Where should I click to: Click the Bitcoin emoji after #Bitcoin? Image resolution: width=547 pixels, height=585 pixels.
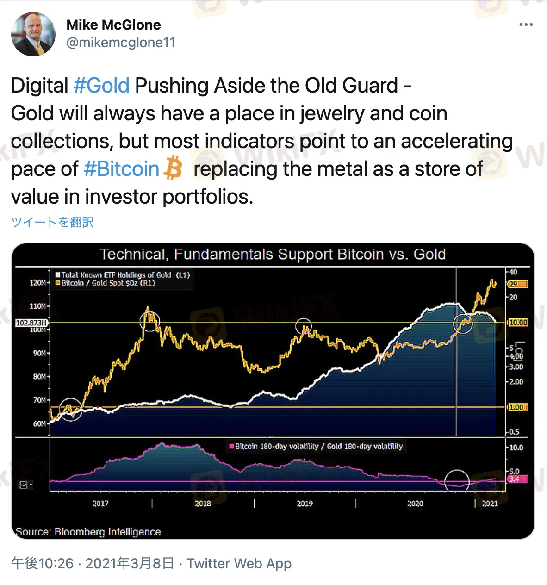(x=174, y=168)
